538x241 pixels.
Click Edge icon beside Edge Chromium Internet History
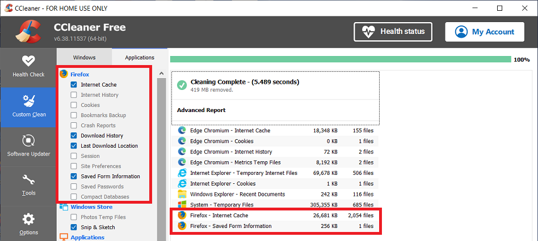point(182,152)
